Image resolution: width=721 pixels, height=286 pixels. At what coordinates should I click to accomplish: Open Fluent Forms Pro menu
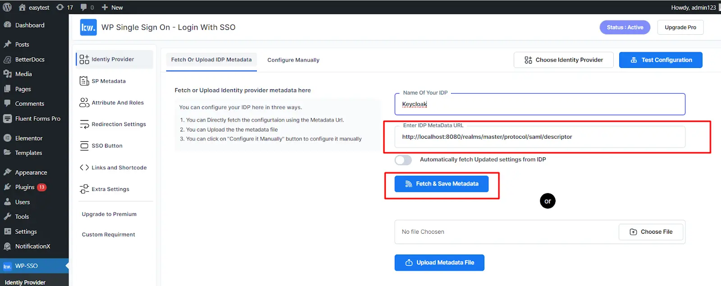point(34,118)
